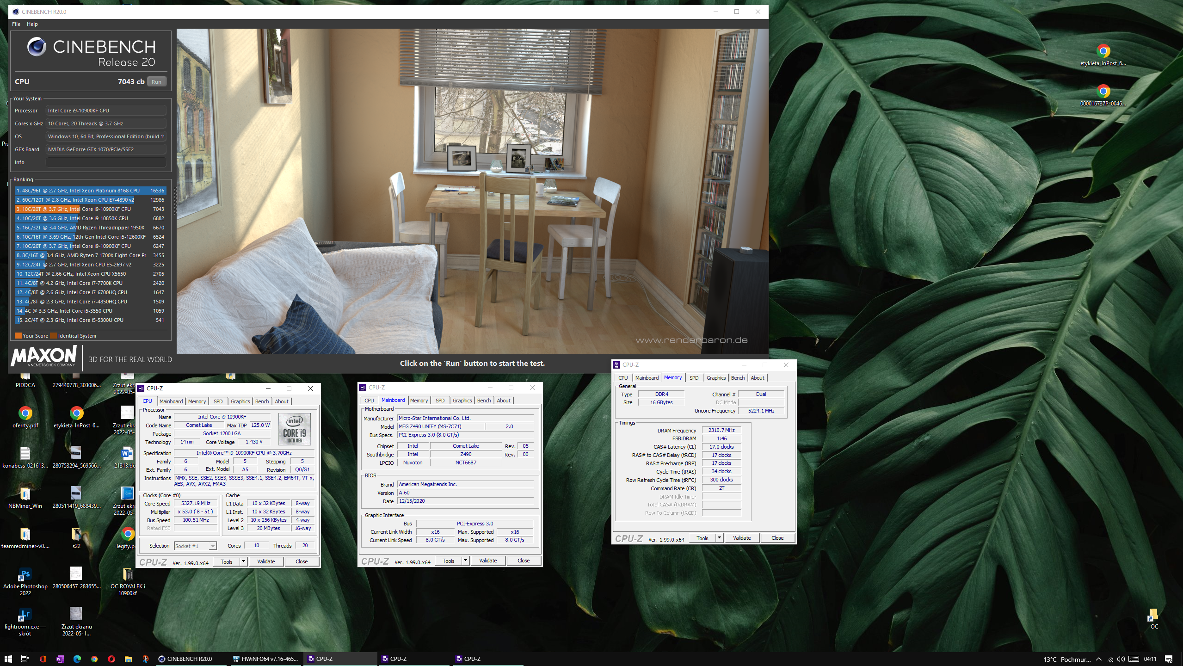
Task: Select ranking row AMD Ryzen Threadripper 1950X
Action: click(x=90, y=228)
